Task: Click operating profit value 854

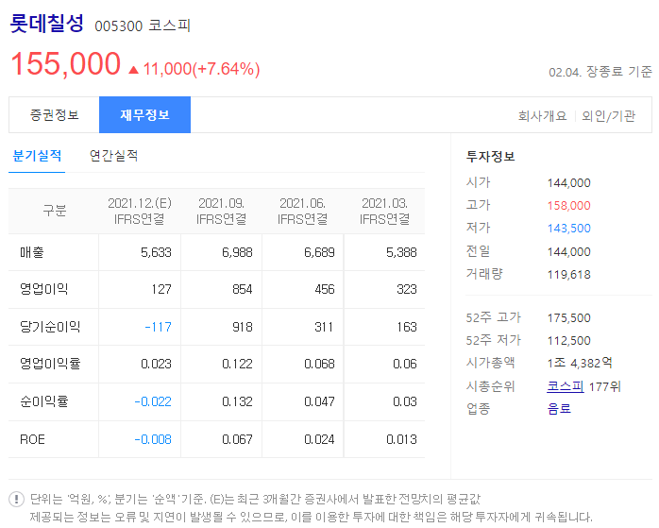Action: [243, 289]
